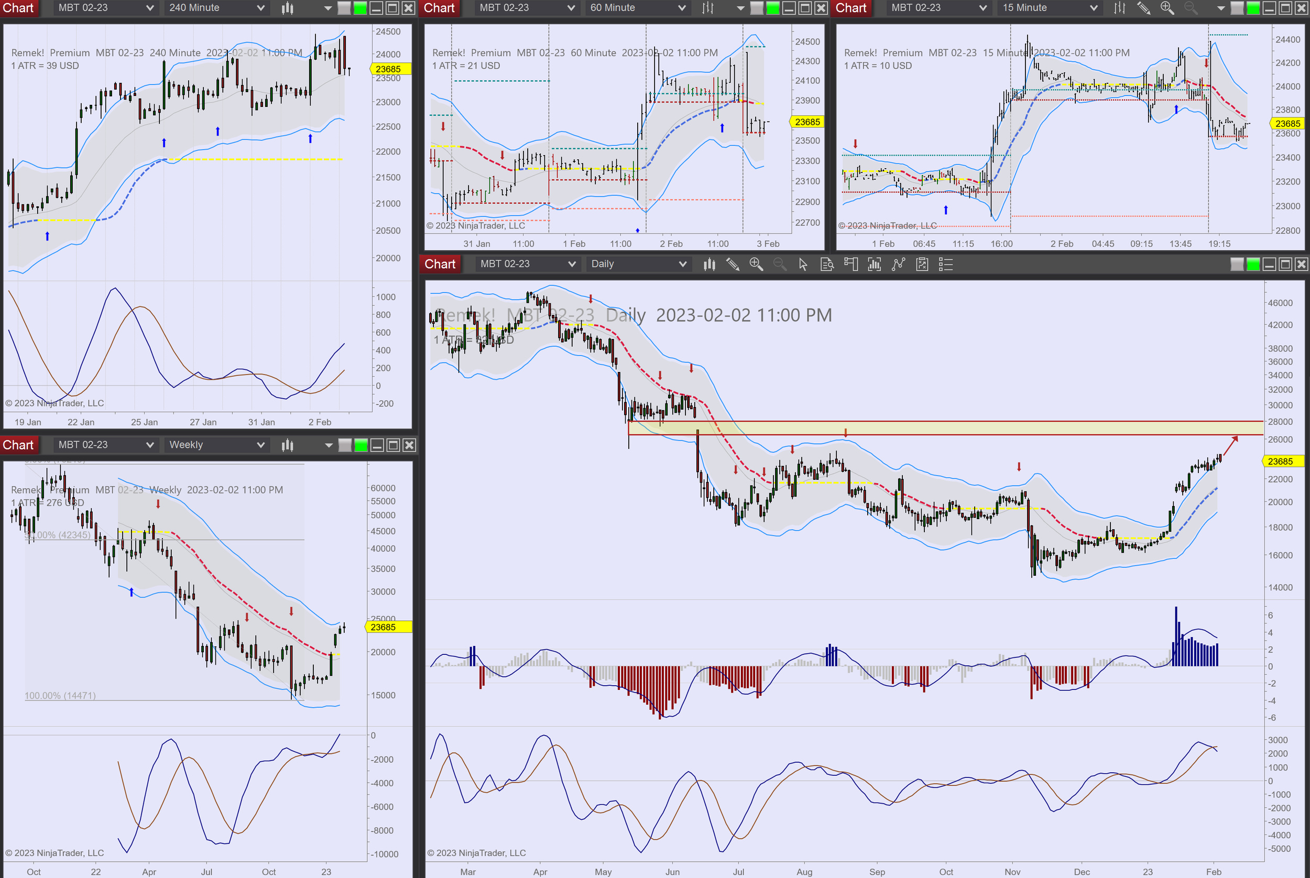
Task: Toggle green link button on 240 Minute chart
Action: pyautogui.click(x=361, y=8)
